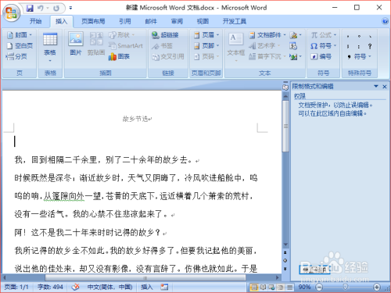Screen dimensions: 391x293
Task: Open the 形状 shapes gallery
Action: click(x=121, y=35)
